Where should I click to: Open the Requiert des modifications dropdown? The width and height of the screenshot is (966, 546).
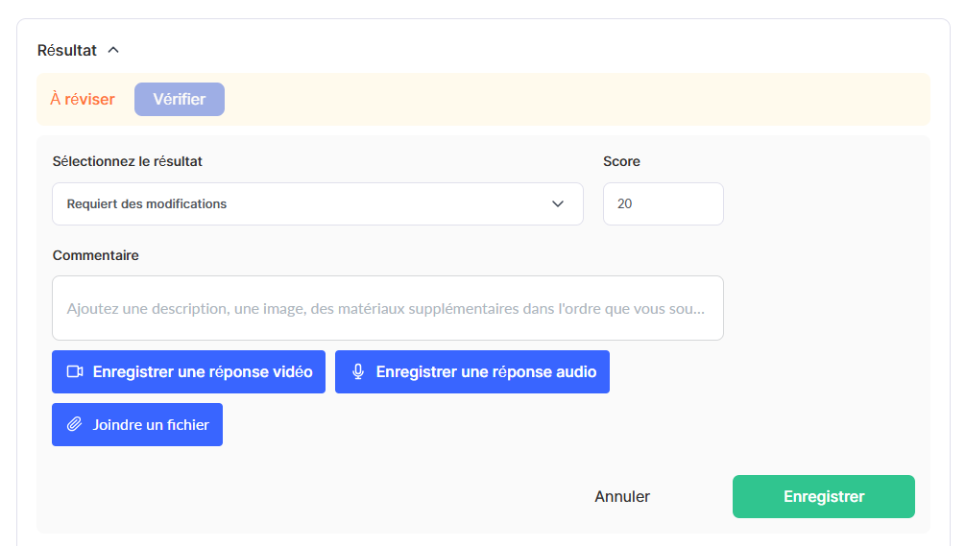pos(317,203)
